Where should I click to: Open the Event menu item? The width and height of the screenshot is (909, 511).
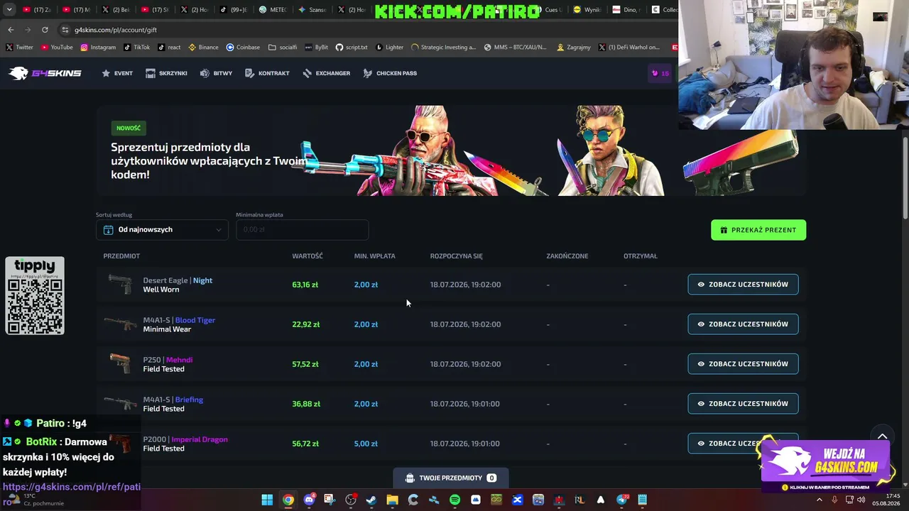tap(117, 73)
